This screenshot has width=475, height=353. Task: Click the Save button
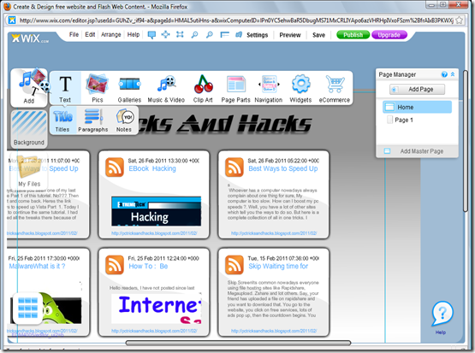tap(318, 35)
